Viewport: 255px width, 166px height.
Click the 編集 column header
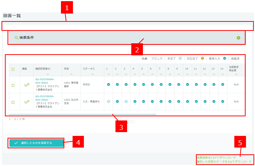[x=24, y=69]
